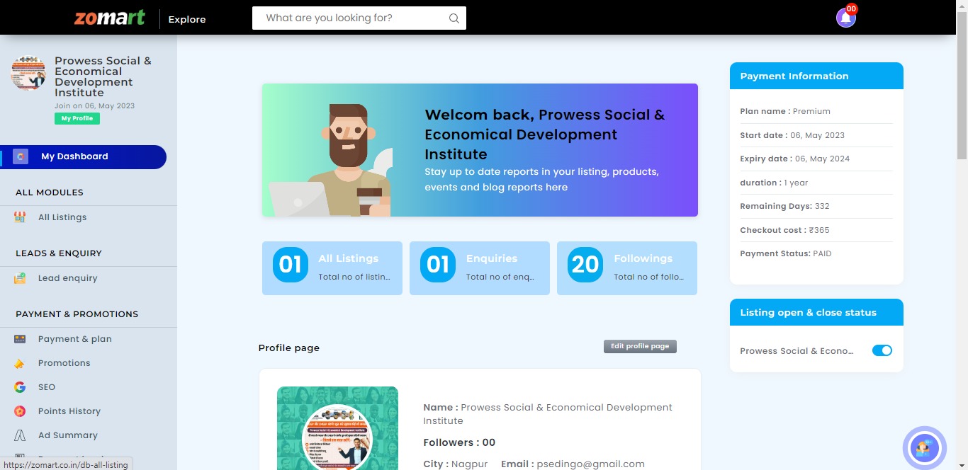The height and width of the screenshot is (470, 968).
Task: Click the Points History icon
Action: coord(20,411)
